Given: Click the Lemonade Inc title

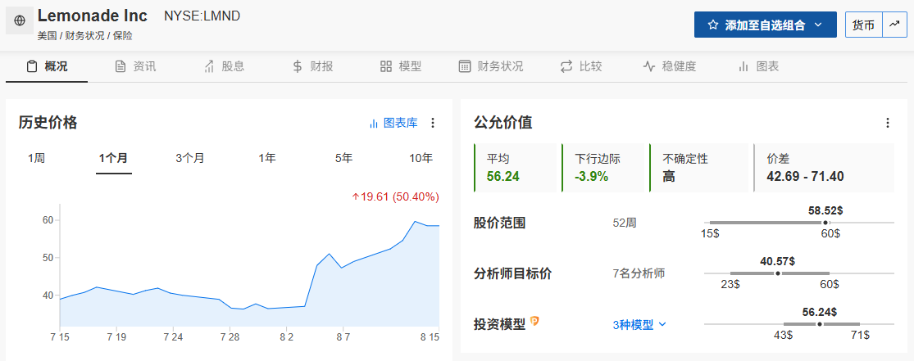Looking at the screenshot, I should pos(93,16).
